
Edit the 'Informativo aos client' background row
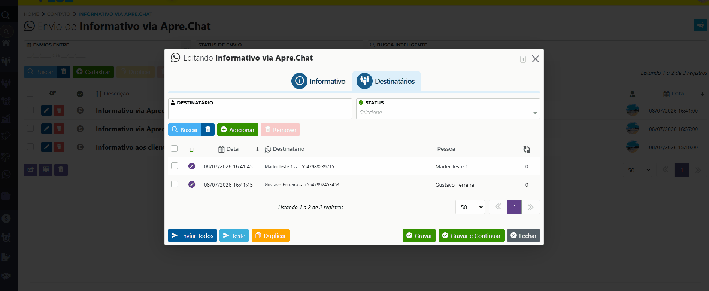pos(46,147)
